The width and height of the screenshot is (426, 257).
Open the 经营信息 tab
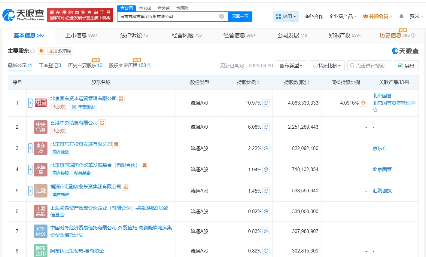click(x=239, y=35)
